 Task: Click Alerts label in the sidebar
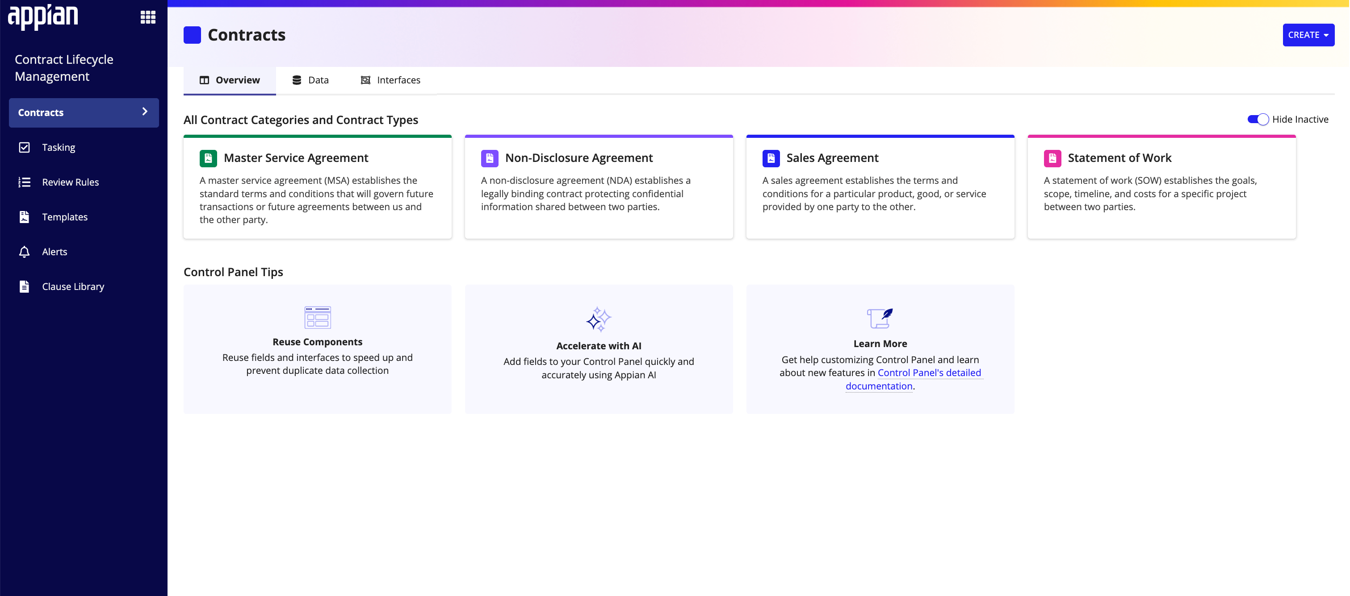pyautogui.click(x=55, y=252)
